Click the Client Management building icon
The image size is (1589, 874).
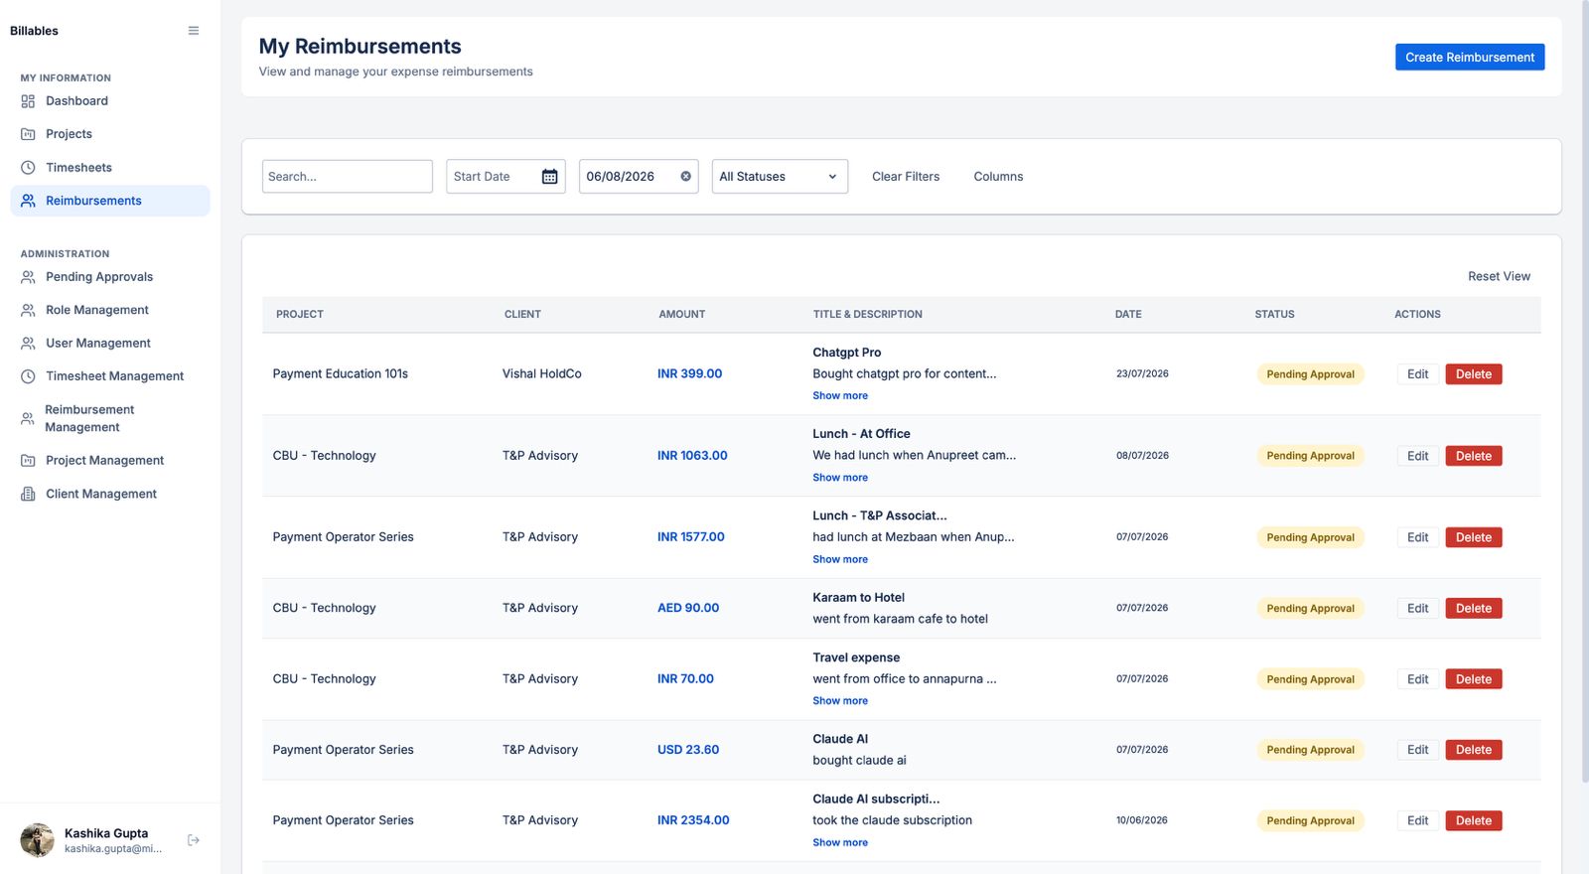[x=28, y=494]
